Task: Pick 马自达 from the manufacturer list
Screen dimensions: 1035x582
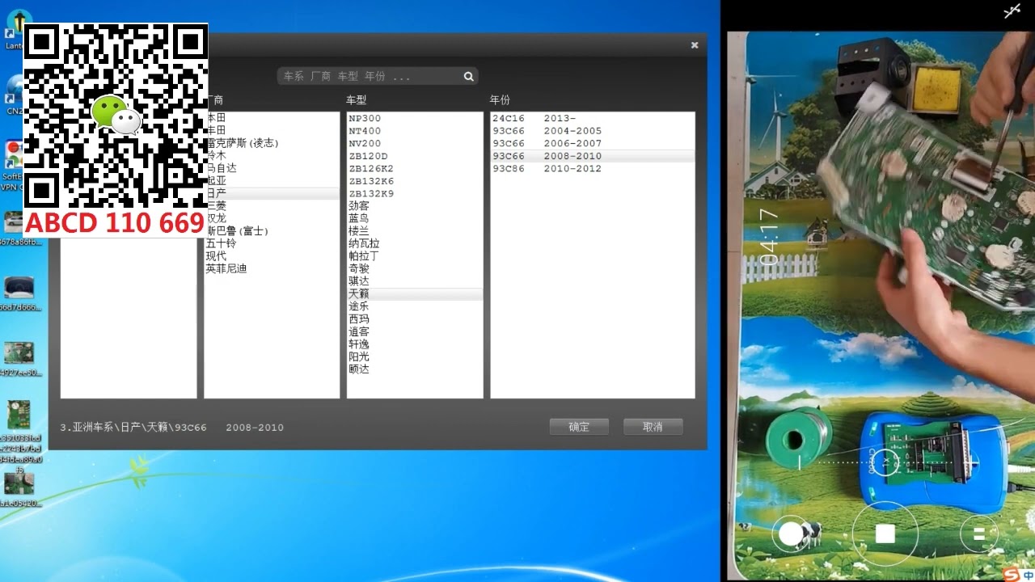Action: pyautogui.click(x=272, y=168)
